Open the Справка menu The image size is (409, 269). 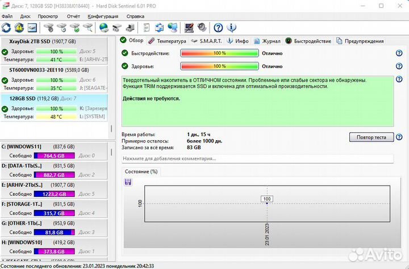point(135,16)
